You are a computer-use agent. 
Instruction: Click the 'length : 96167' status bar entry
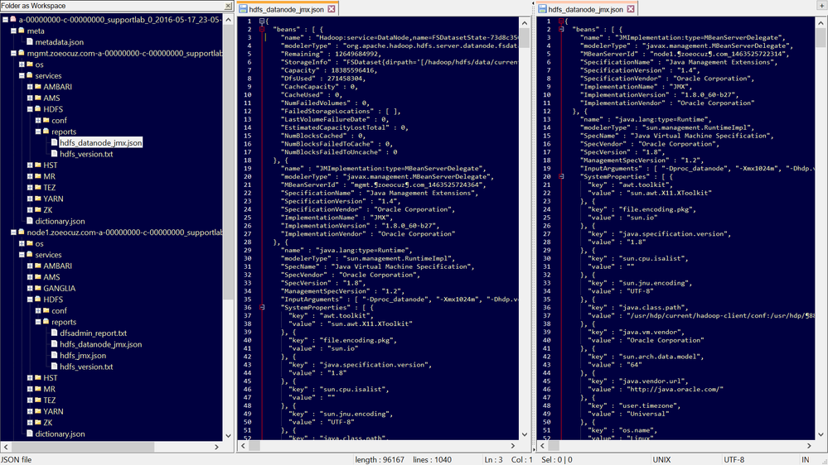(x=379, y=460)
